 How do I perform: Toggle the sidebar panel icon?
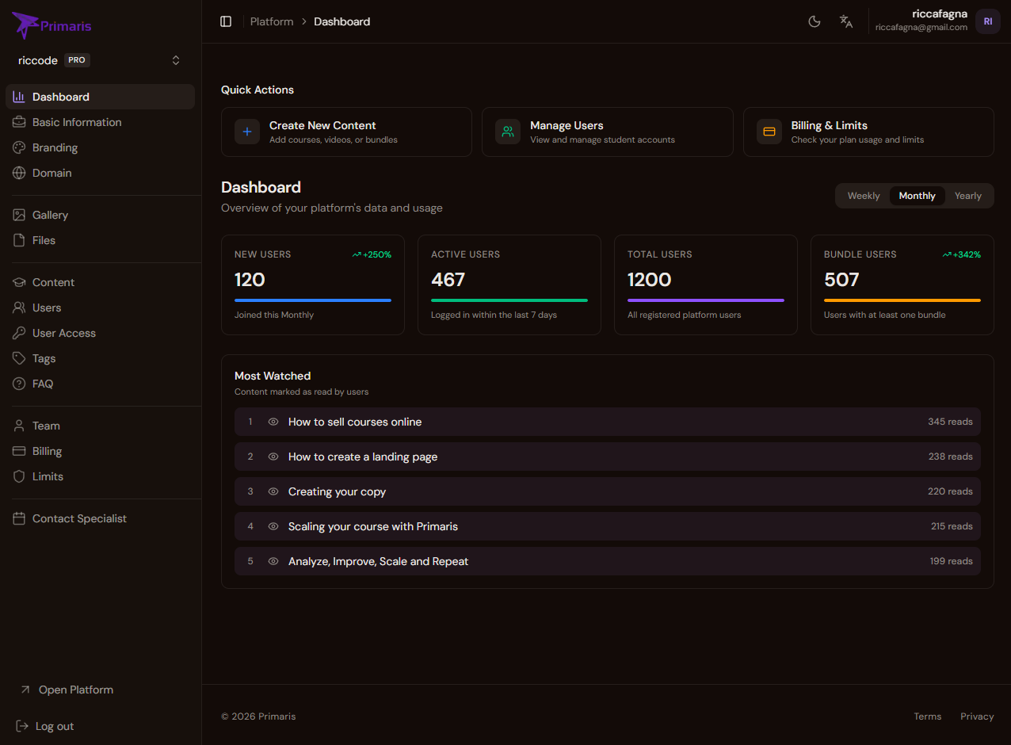226,21
